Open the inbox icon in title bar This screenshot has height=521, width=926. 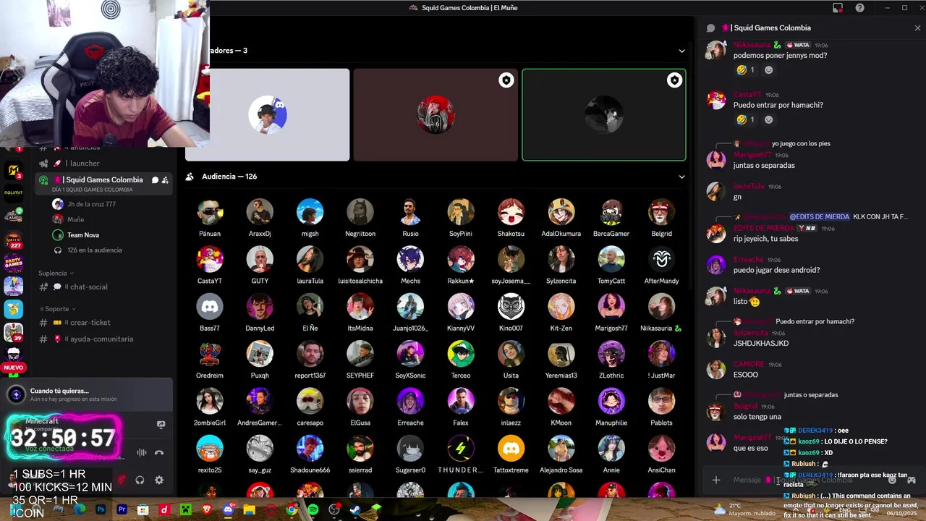click(x=838, y=8)
